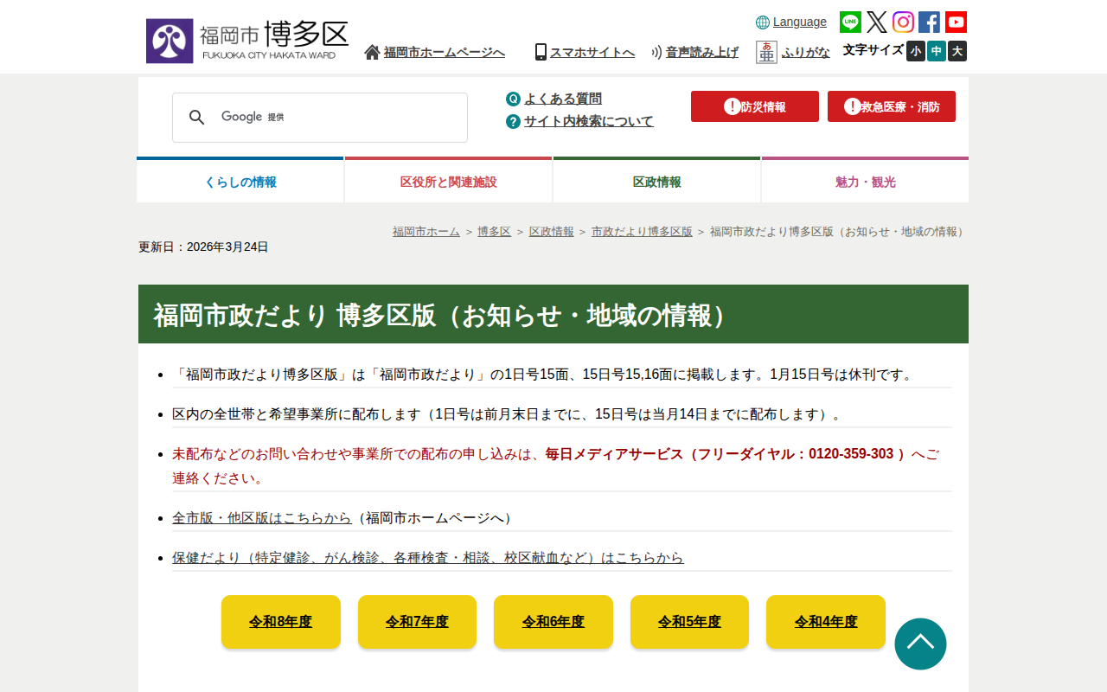Click the Fukuoka City Hakata Ward logo
Viewport: 1107px width, 692px height.
(x=247, y=41)
